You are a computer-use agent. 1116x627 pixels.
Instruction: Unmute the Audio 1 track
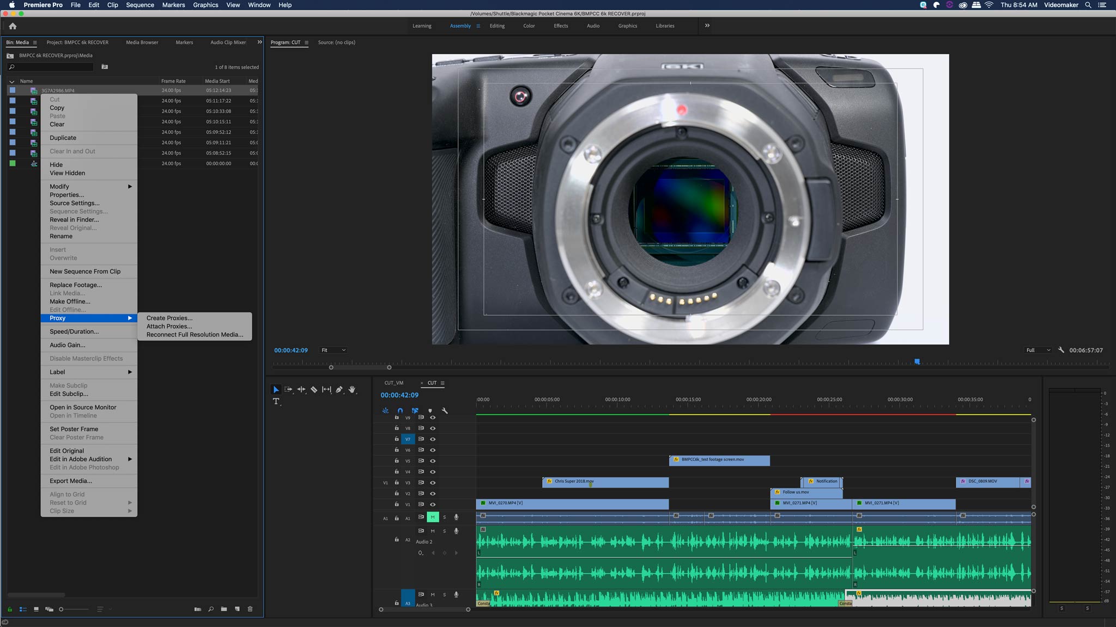(433, 517)
